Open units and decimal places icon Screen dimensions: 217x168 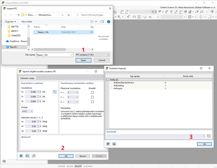click(27, 156)
